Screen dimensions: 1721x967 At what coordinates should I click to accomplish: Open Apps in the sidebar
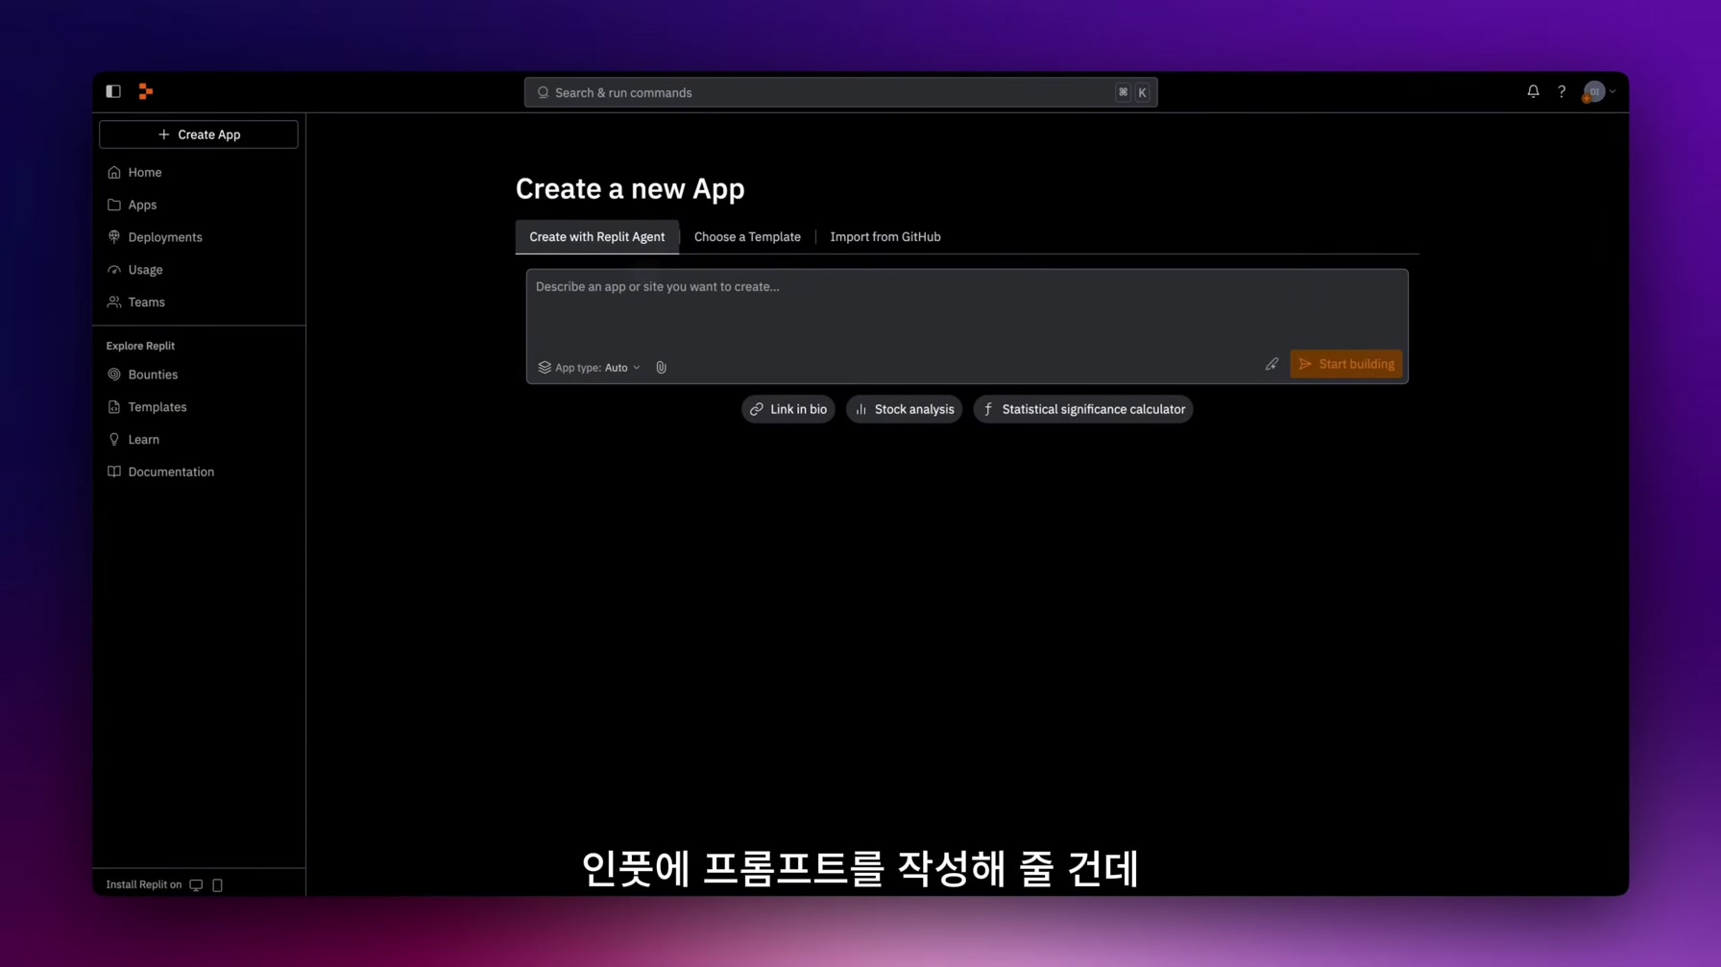199,205
